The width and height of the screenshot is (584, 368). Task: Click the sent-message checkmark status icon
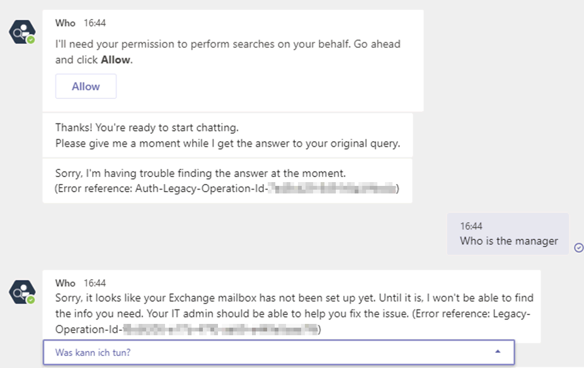[578, 248]
